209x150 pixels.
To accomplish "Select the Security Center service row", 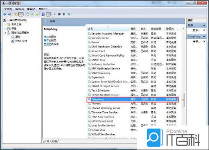I will (132, 38).
